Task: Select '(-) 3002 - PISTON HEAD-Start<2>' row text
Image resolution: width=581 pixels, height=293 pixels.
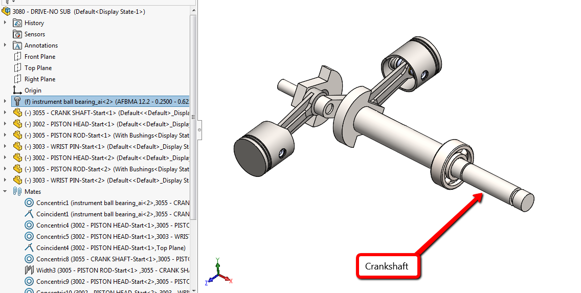Action: click(69, 158)
